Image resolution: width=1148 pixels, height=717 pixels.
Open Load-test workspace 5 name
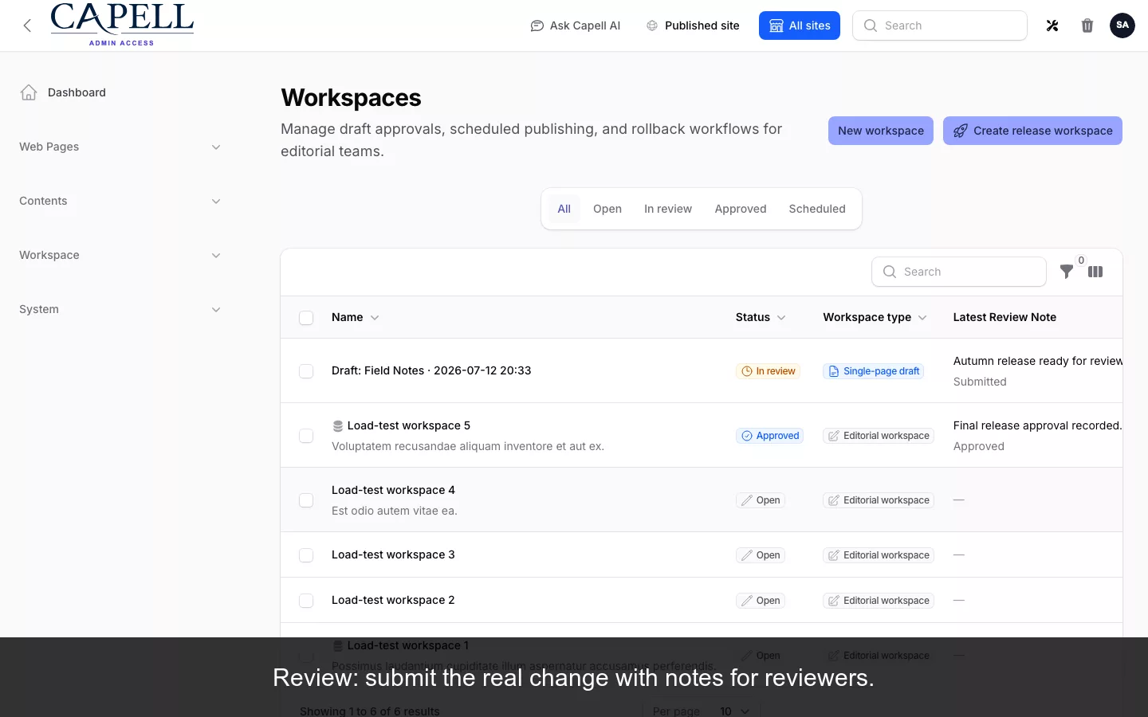coord(409,425)
